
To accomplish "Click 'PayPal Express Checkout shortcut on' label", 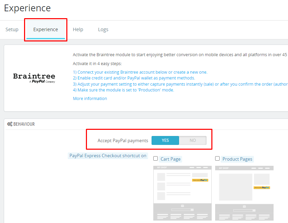I will (108, 156).
